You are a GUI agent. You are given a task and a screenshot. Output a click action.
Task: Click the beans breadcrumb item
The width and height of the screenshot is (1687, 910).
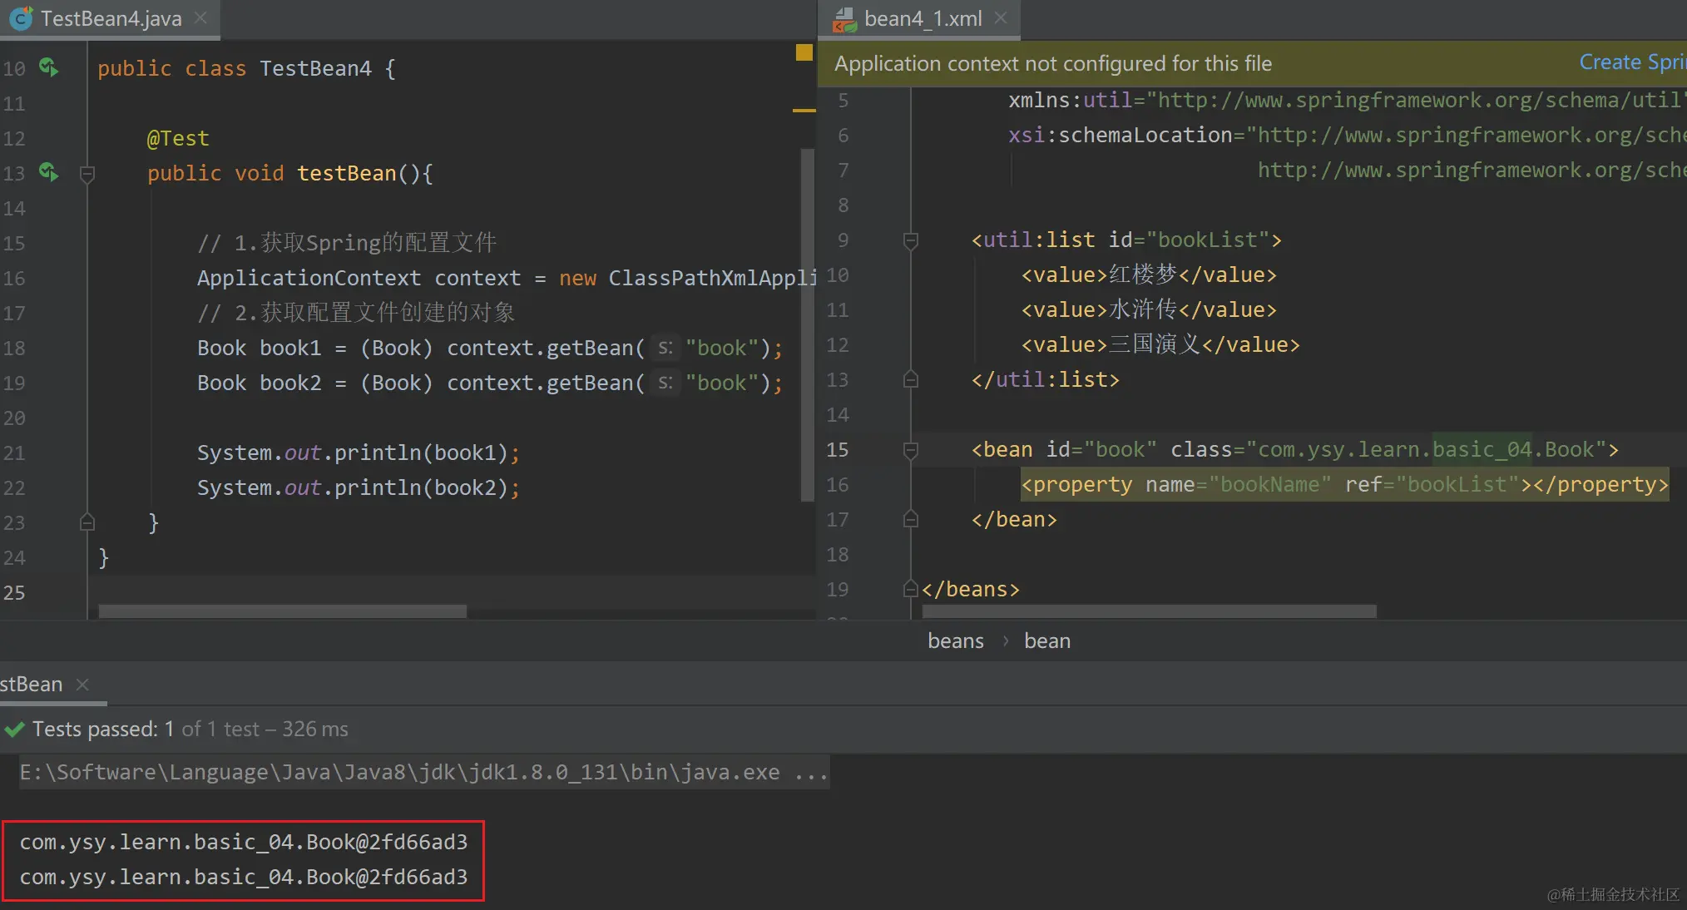955,641
